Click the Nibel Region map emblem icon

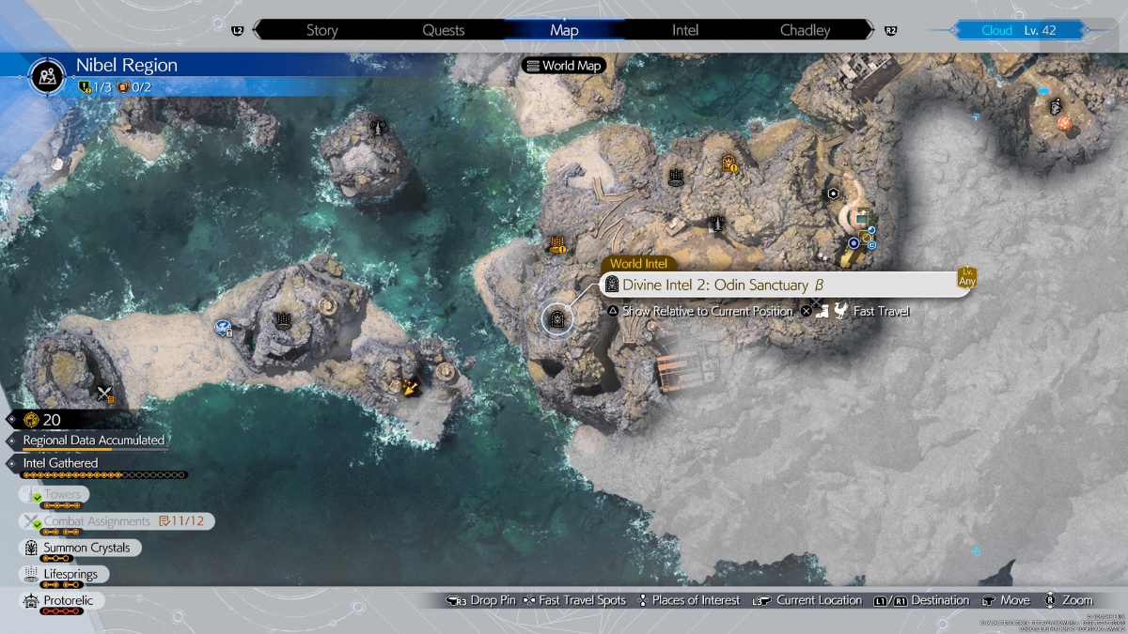(47, 75)
